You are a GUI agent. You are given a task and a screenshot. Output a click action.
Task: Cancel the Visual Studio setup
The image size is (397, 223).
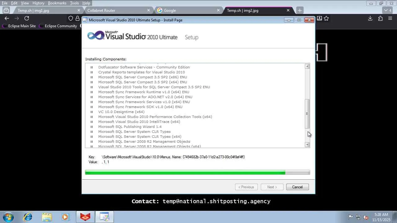click(x=297, y=187)
